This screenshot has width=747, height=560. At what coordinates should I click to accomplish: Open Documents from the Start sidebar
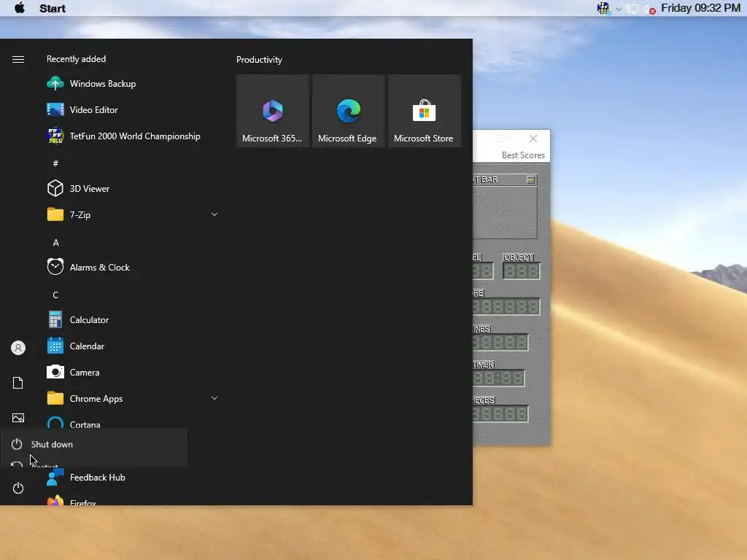(18, 383)
